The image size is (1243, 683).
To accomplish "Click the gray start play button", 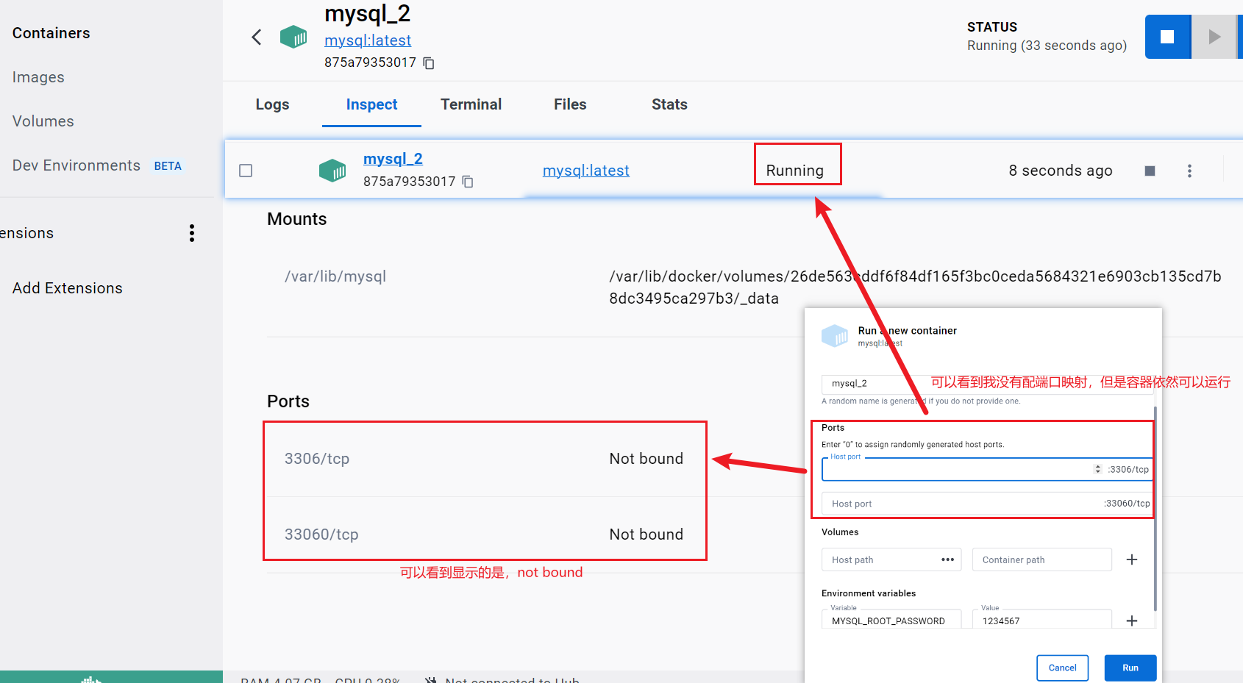I will [1214, 37].
